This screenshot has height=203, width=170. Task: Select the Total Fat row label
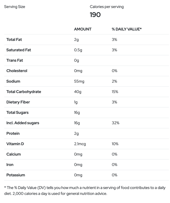tap(14, 39)
